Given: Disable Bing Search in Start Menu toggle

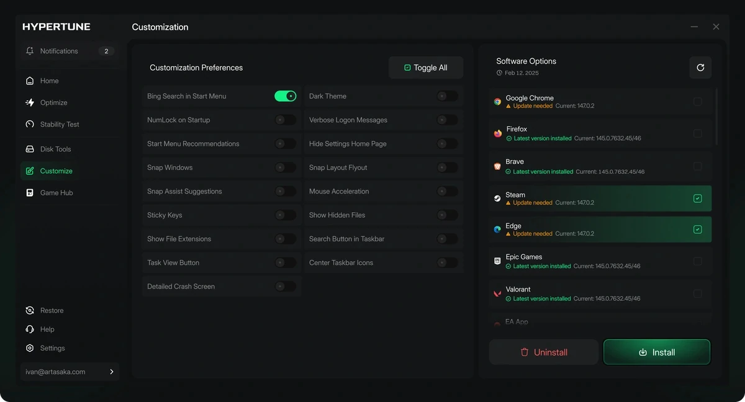Looking at the screenshot, I should 286,96.
